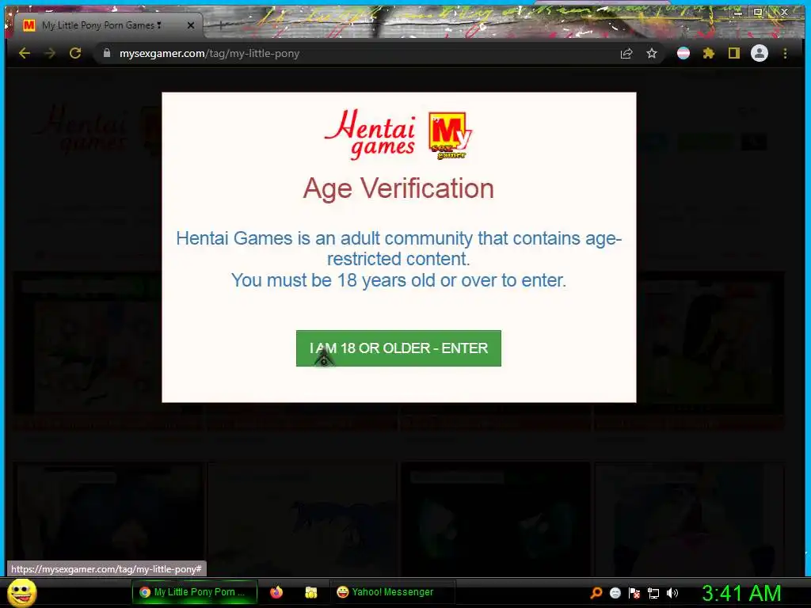Open the smiley face Start button
Viewport: 811px width, 608px height.
pyautogui.click(x=21, y=592)
